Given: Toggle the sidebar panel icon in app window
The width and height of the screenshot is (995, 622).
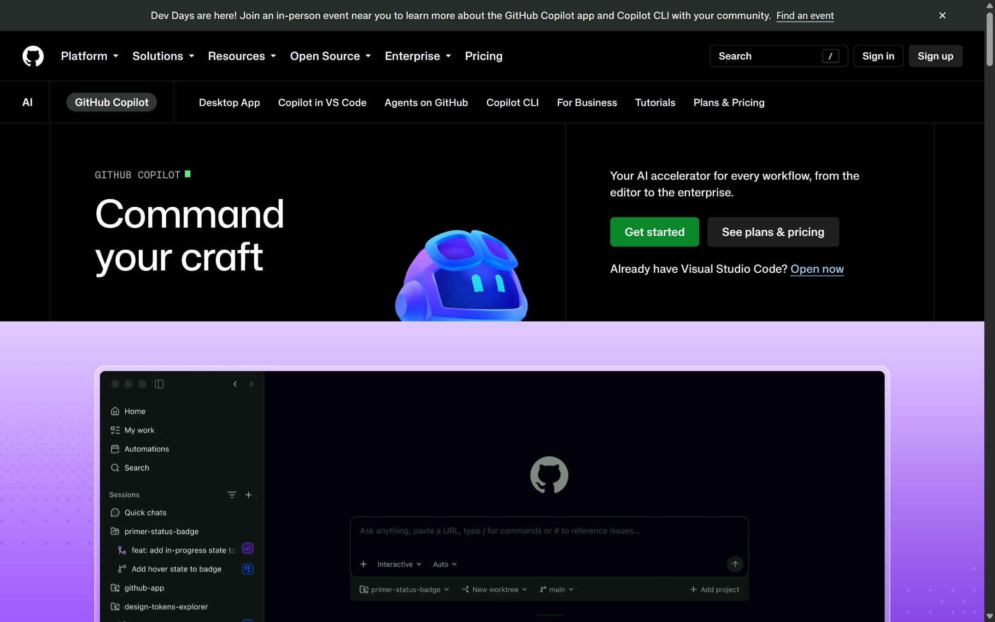Looking at the screenshot, I should pyautogui.click(x=159, y=384).
